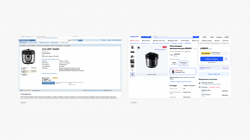Click the "Показать все характеристики" link

click(x=49, y=73)
